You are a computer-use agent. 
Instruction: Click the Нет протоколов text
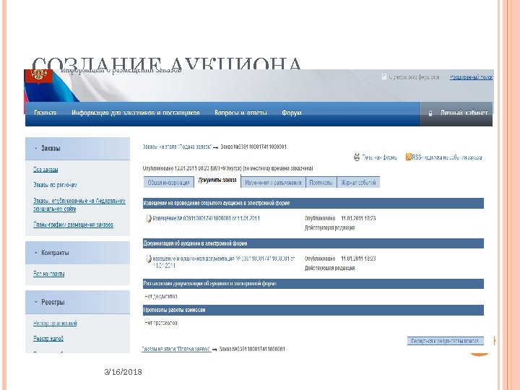(x=161, y=323)
